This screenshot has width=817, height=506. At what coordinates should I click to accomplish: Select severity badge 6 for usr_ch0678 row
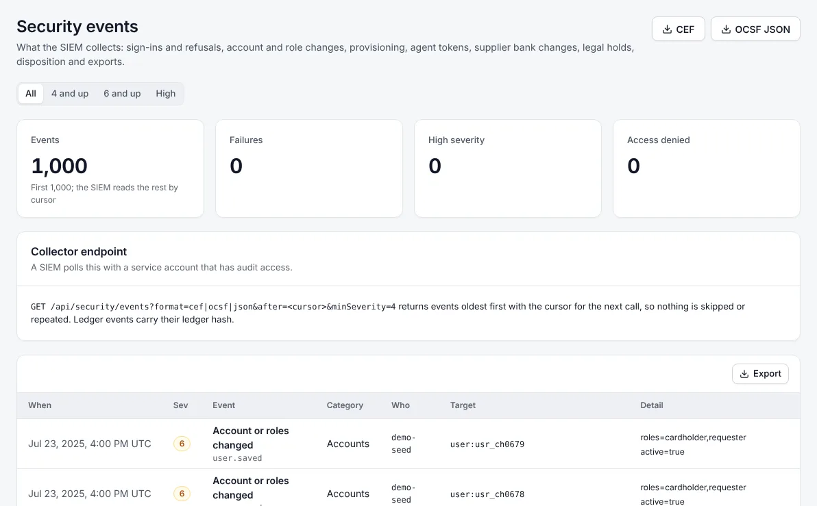(182, 494)
